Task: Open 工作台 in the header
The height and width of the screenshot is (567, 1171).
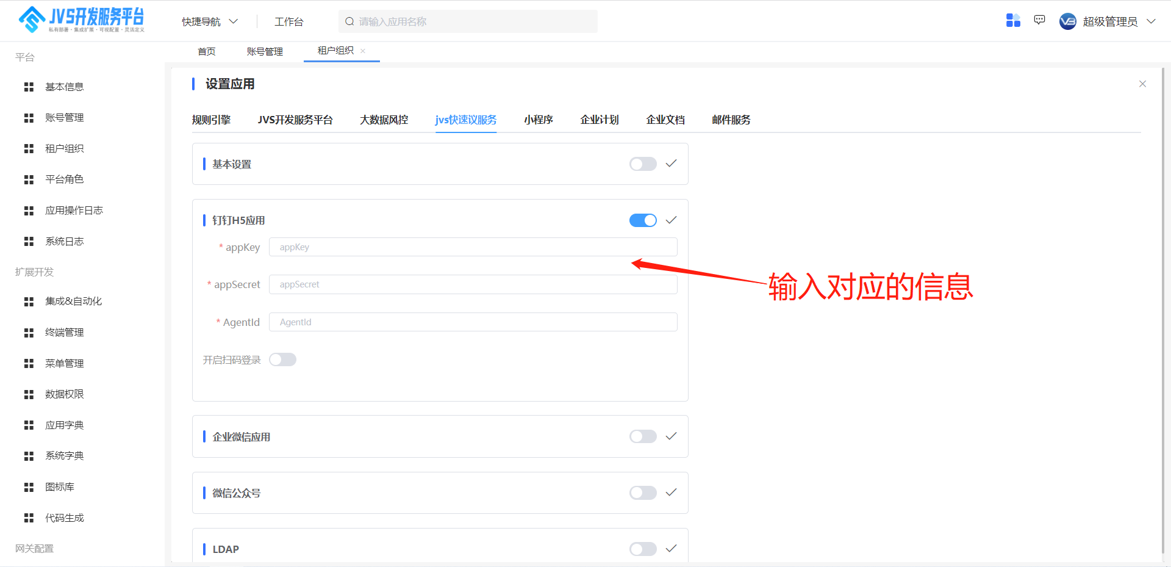Action: click(x=289, y=21)
